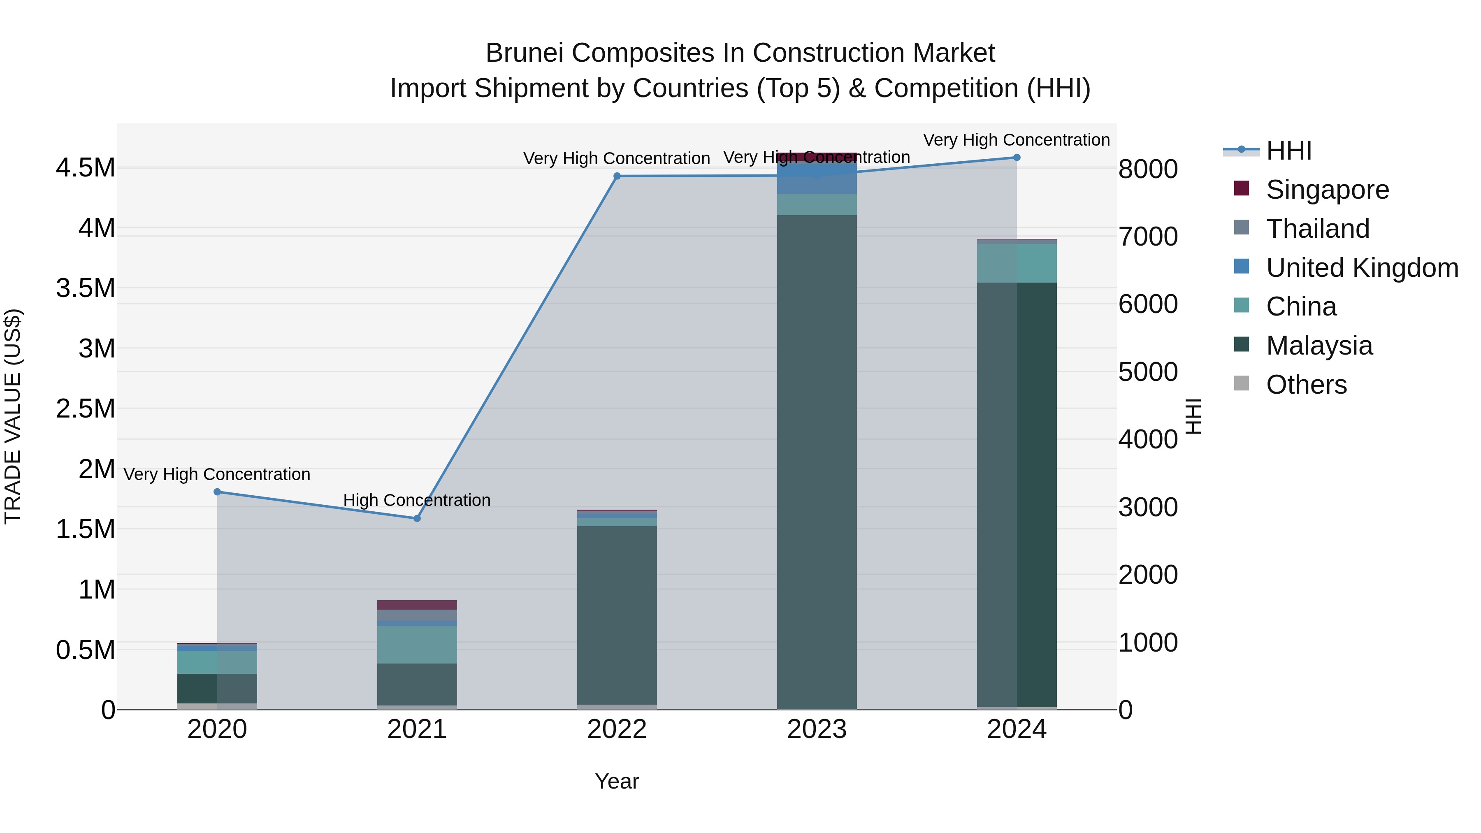Click the 2023 Malaysia bar segment

pyautogui.click(x=817, y=462)
